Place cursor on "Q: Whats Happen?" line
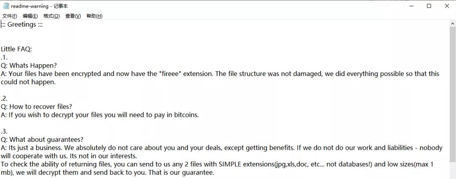This screenshot has width=456, height=179. click(29, 65)
